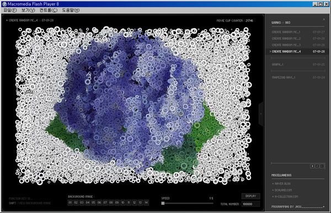Select background image 07
331x213 pixels.
[105, 203]
